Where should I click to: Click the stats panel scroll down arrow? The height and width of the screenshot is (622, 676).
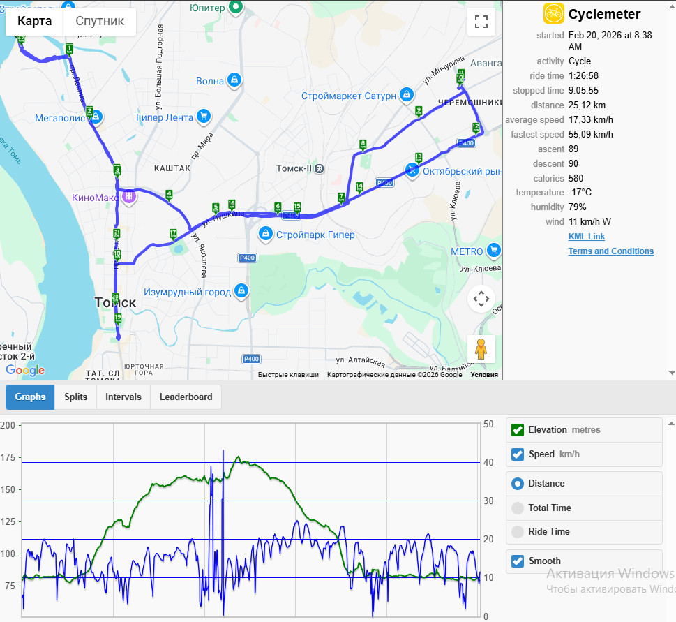(x=671, y=373)
